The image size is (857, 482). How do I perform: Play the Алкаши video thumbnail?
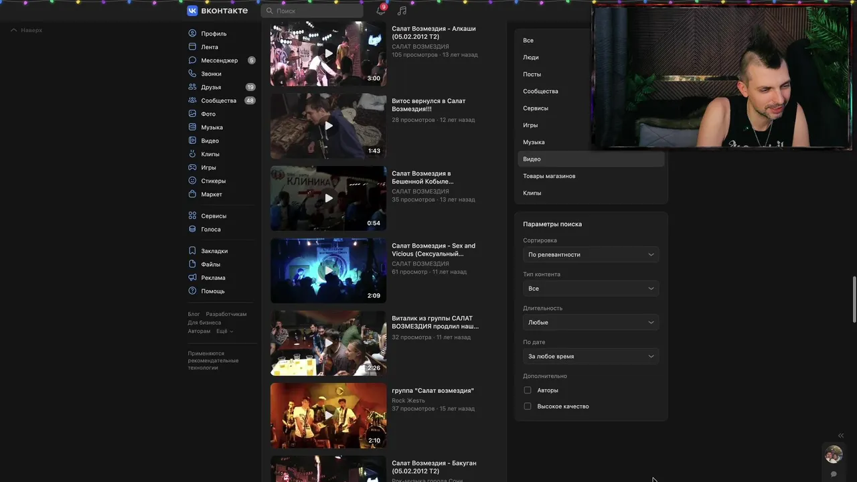328,53
